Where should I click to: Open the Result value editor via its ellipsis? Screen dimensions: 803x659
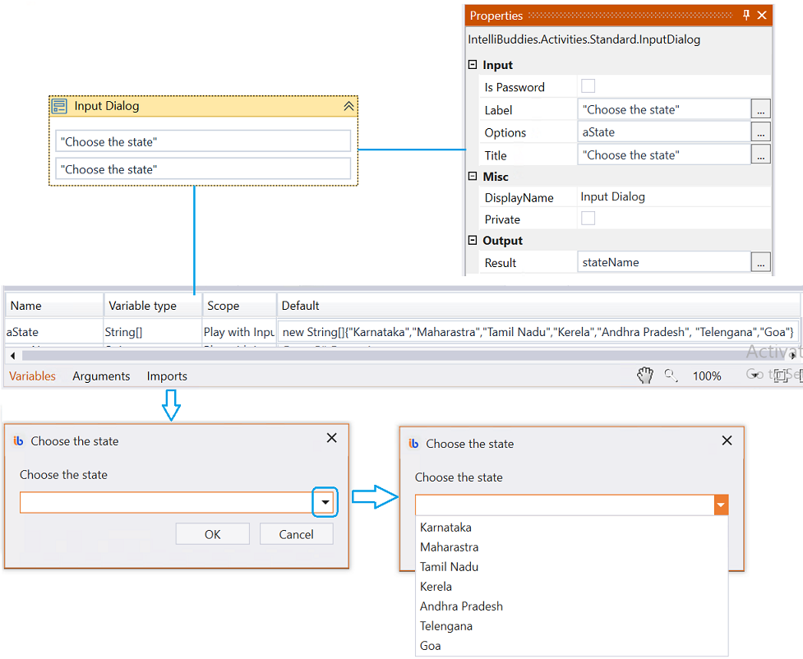click(759, 261)
